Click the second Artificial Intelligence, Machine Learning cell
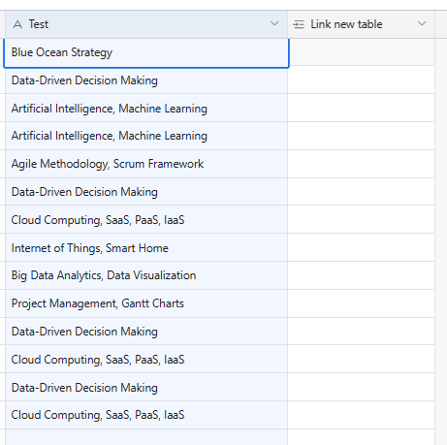The width and height of the screenshot is (447, 445). (x=146, y=136)
